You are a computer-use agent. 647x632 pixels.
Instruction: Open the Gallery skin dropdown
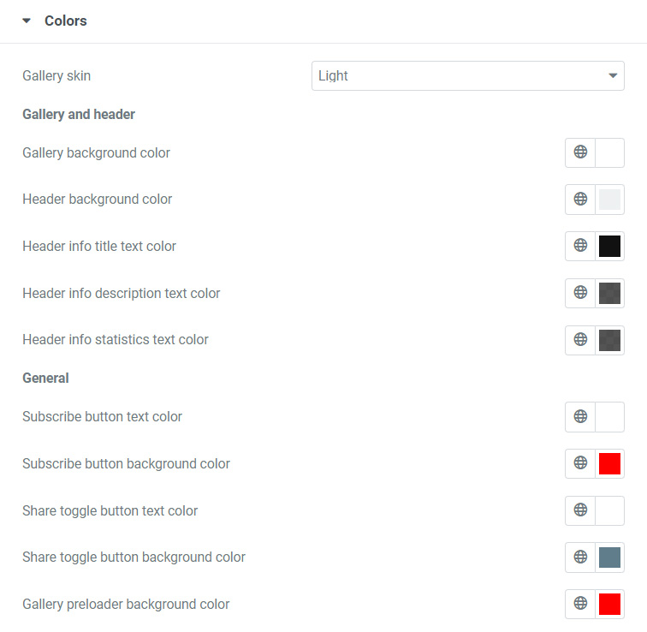(467, 75)
